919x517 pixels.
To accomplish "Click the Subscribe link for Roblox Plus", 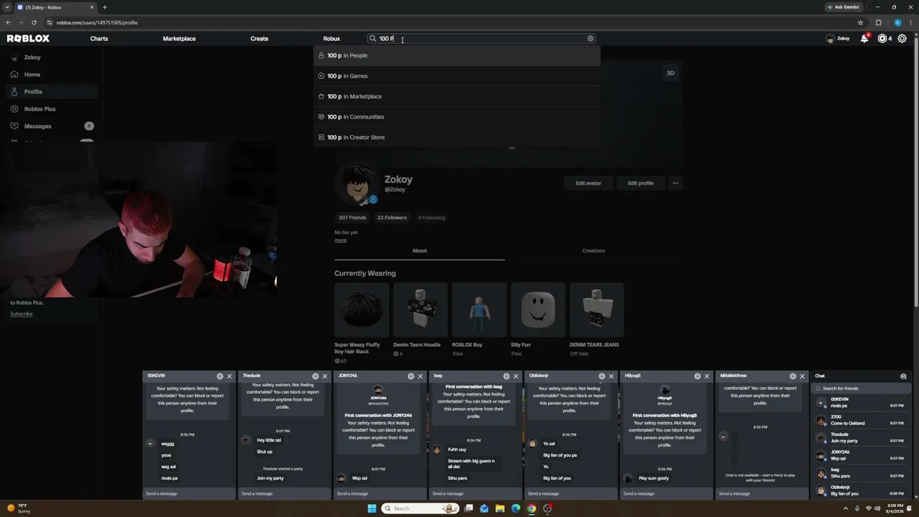I will click(x=21, y=314).
